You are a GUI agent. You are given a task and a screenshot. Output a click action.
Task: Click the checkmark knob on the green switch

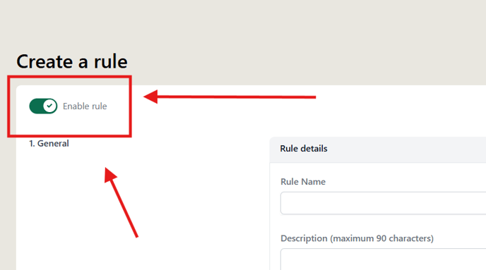(x=49, y=106)
